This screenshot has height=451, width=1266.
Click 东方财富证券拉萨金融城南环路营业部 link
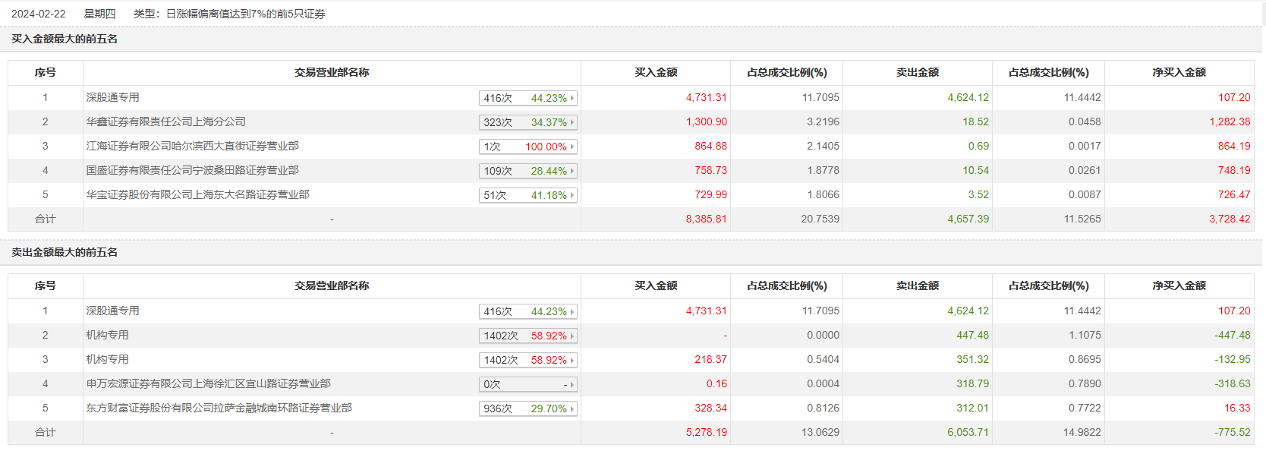pyautogui.click(x=219, y=408)
